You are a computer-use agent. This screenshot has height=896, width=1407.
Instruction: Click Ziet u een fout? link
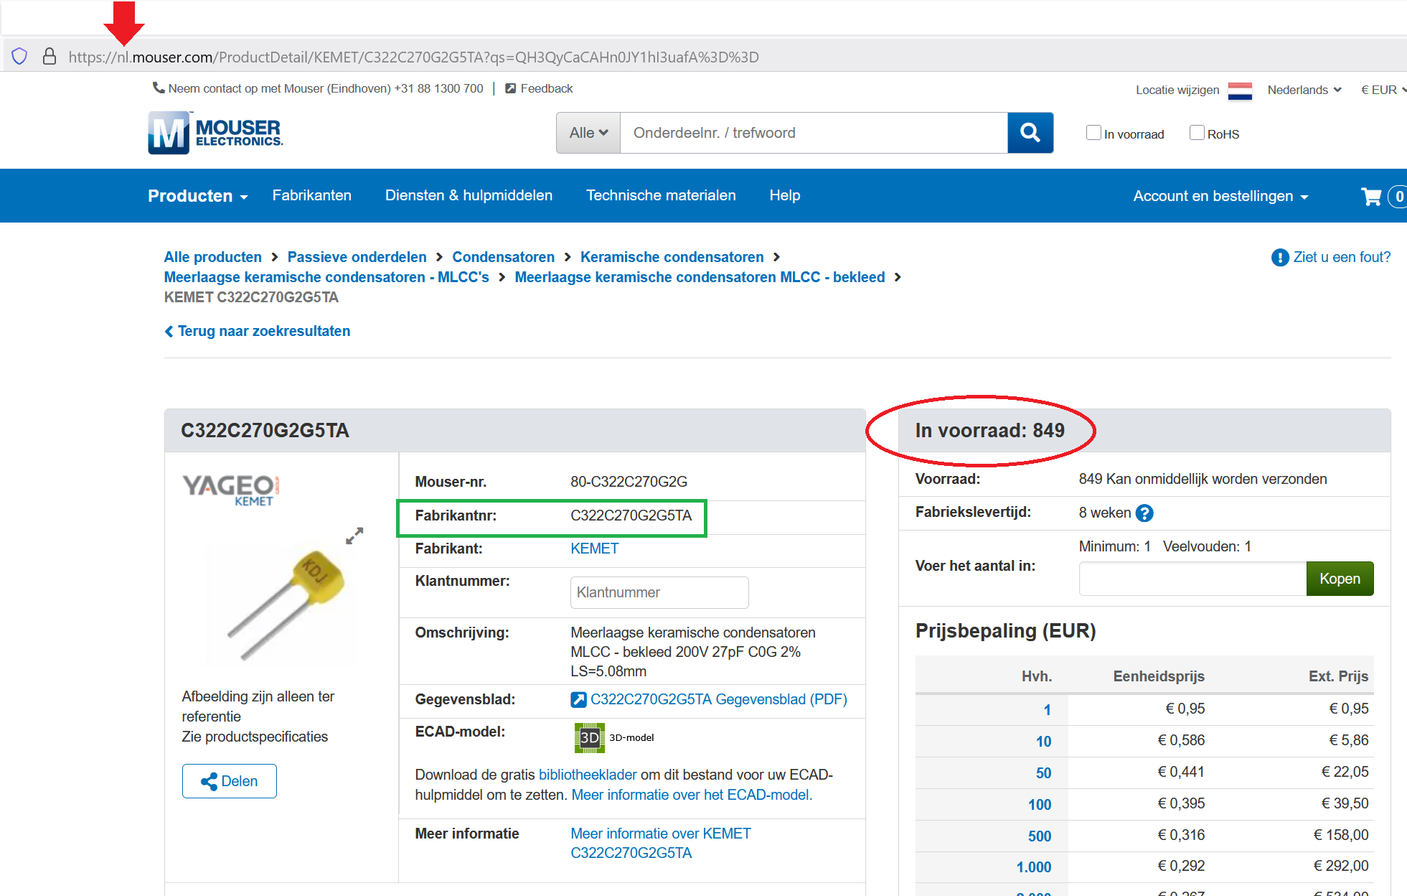click(1342, 257)
